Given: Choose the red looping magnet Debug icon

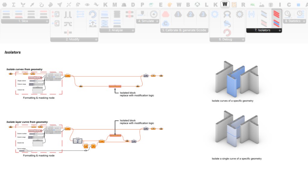Looking at the screenshot, I should pyautogui.click(x=227, y=32).
